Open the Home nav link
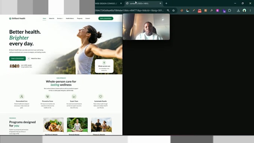254x143 pixels. tap(44, 18)
